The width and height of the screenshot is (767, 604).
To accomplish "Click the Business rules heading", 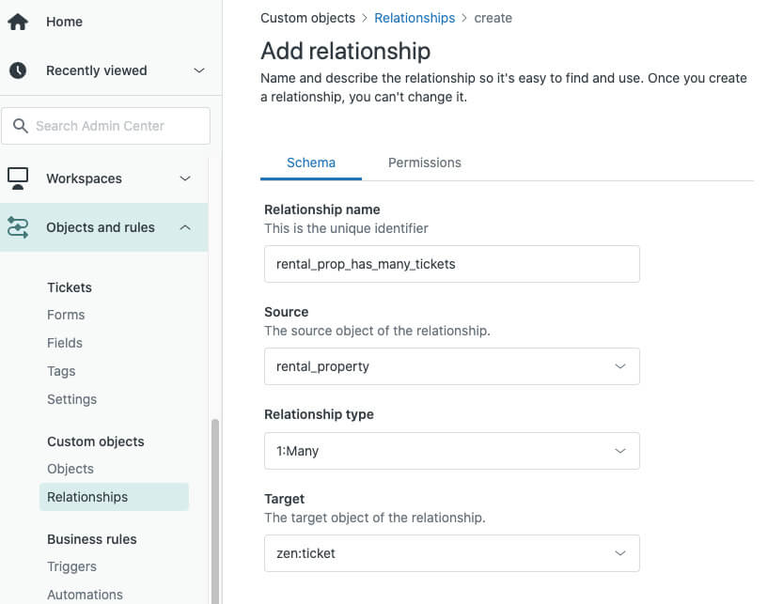I will coord(92,539).
